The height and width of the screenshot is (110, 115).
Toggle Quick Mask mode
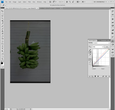coord(2,67)
